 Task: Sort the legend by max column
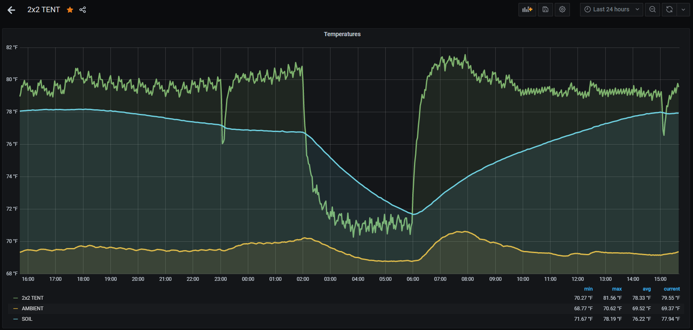pyautogui.click(x=617, y=289)
